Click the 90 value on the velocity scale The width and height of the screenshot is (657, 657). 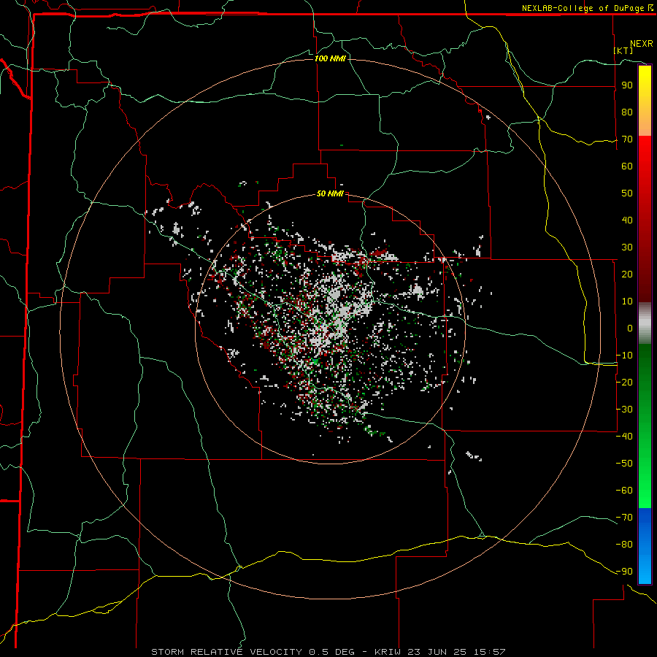pyautogui.click(x=627, y=85)
